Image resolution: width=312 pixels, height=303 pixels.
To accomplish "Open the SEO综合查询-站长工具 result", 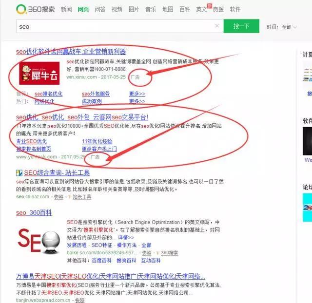I will coord(57,173).
